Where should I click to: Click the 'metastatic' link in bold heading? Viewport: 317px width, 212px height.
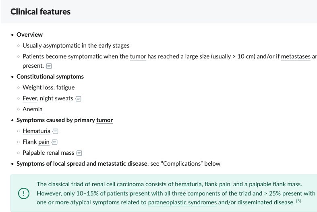click(x=112, y=164)
